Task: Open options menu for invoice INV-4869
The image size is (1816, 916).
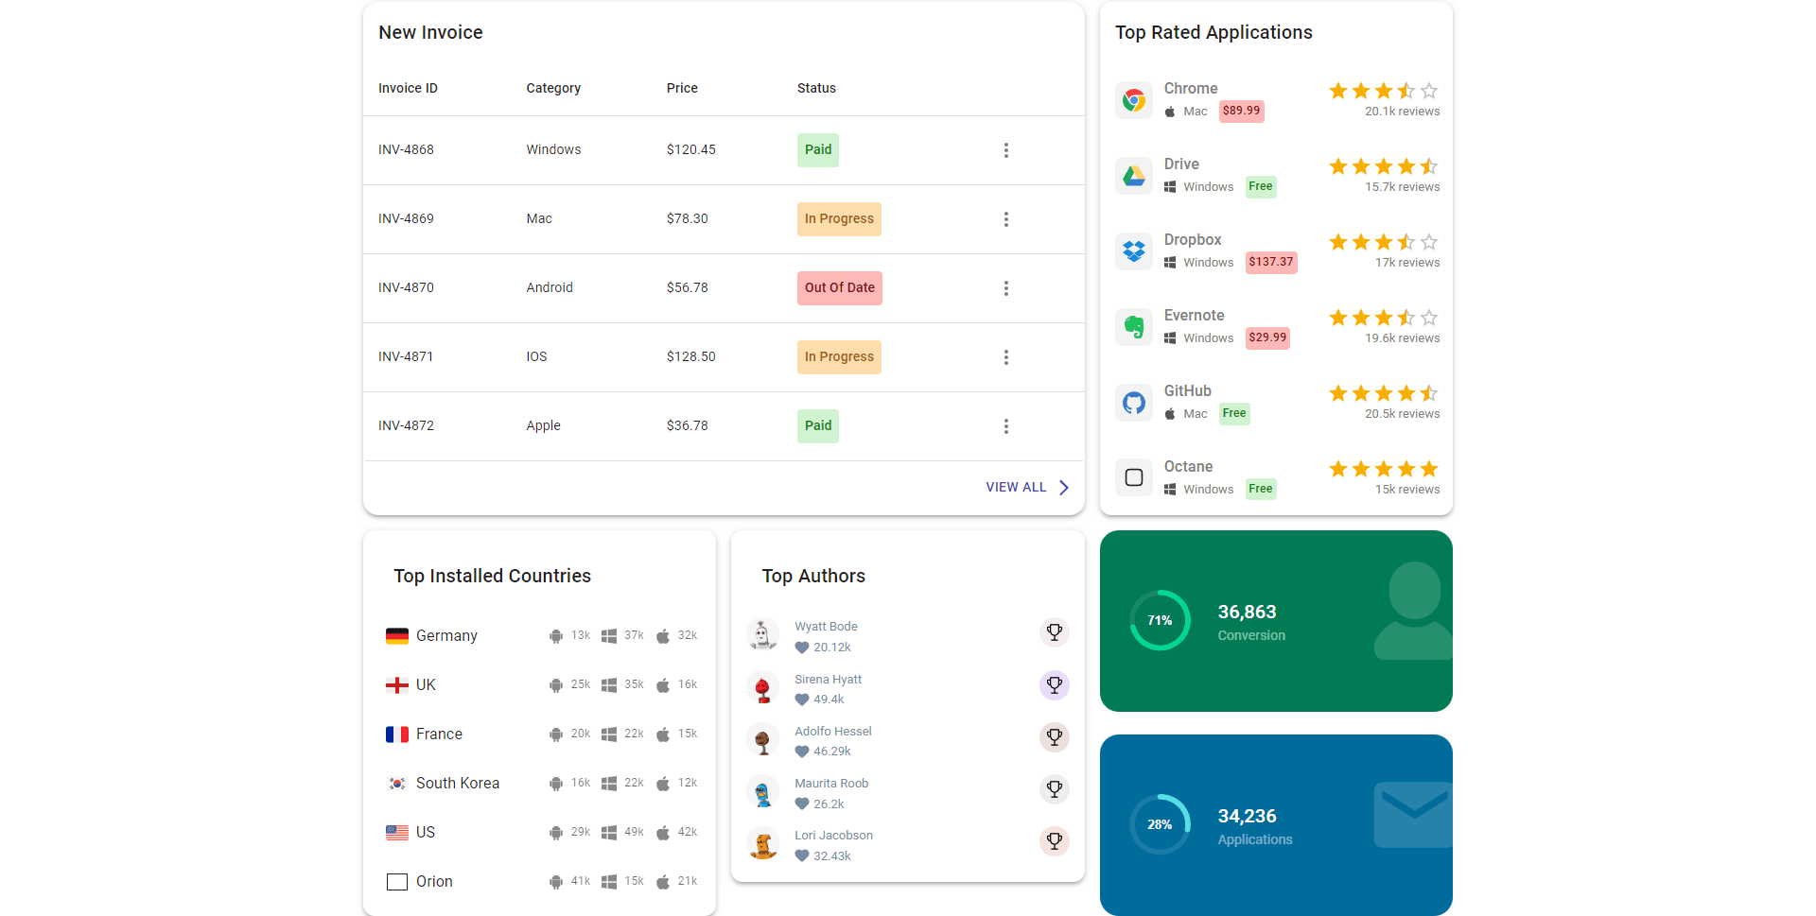Action: 1005,219
